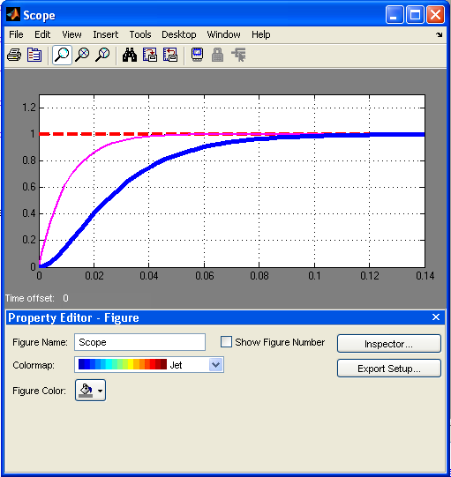This screenshot has width=451, height=477.
Task: Select the Zoom X-axis tool
Action: click(82, 55)
